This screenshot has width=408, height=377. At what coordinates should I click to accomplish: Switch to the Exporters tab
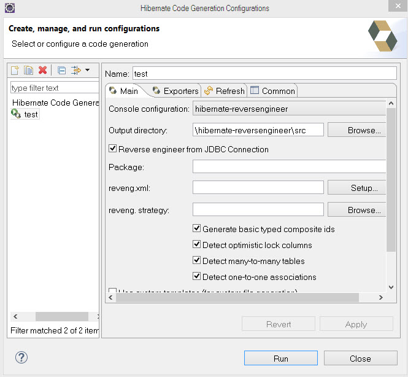click(175, 91)
